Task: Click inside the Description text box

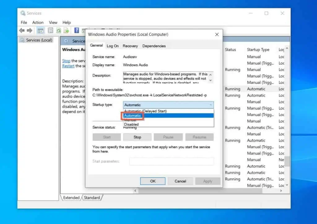Action: point(165,77)
